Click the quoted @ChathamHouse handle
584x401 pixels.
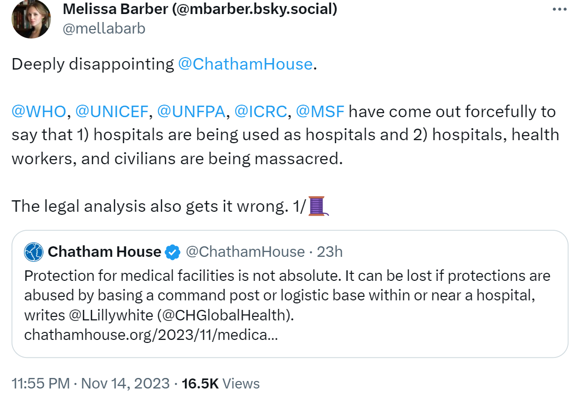245,252
